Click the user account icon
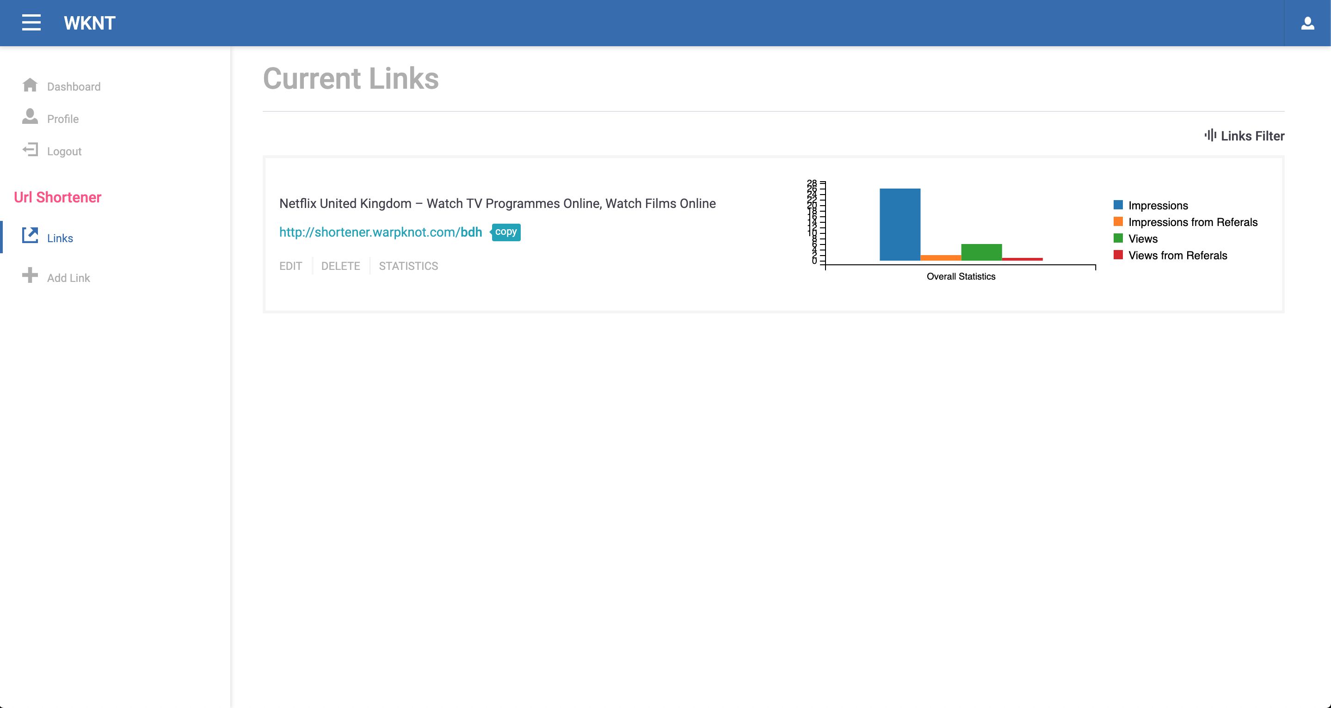This screenshot has width=1331, height=708. (1307, 23)
